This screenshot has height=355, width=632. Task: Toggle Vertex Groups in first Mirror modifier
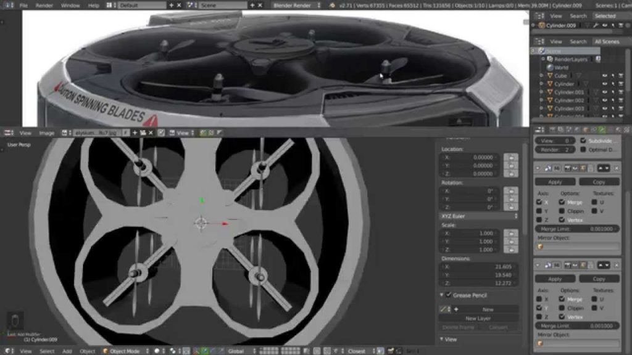click(x=562, y=220)
